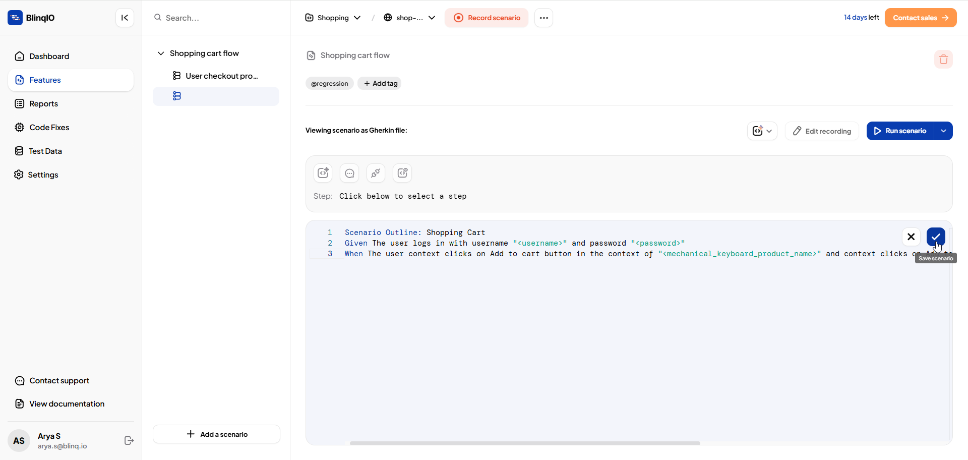This screenshot has width=968, height=460.
Task: Click Contact sales button
Action: [921, 18]
